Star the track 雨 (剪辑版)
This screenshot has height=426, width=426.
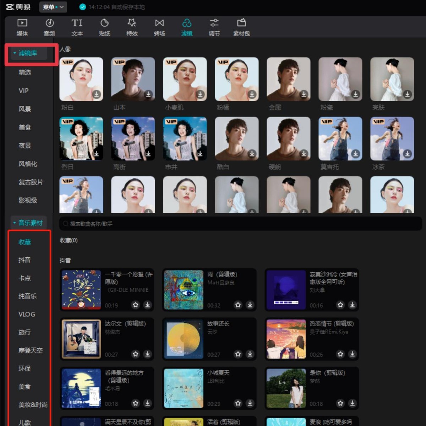(x=238, y=305)
